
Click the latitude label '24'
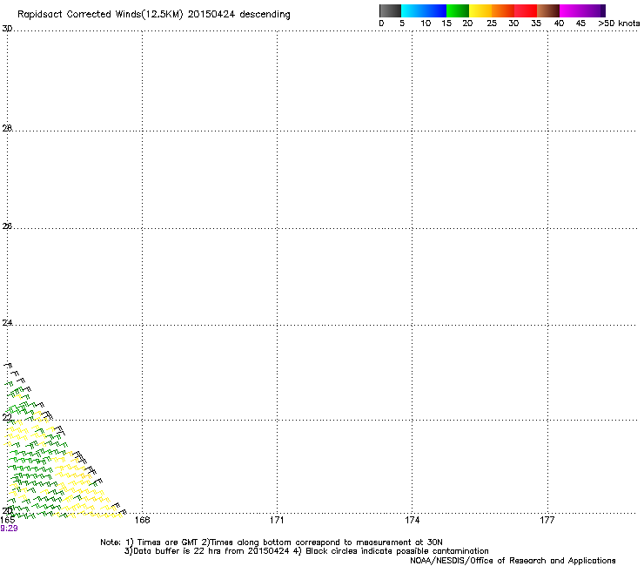tap(7, 323)
